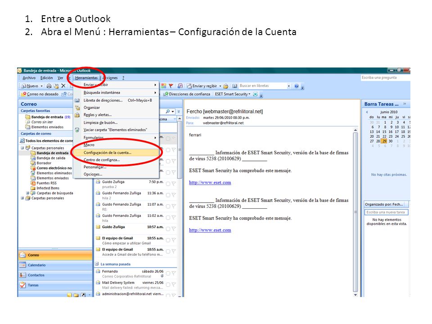This screenshot has width=432, height=324.
Task: Select Correo sin leer favorite folder
Action: coord(39,122)
